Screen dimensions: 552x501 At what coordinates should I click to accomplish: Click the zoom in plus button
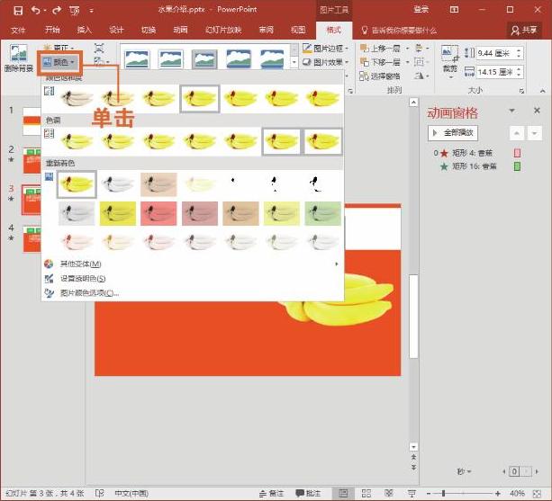pyautogui.click(x=498, y=494)
